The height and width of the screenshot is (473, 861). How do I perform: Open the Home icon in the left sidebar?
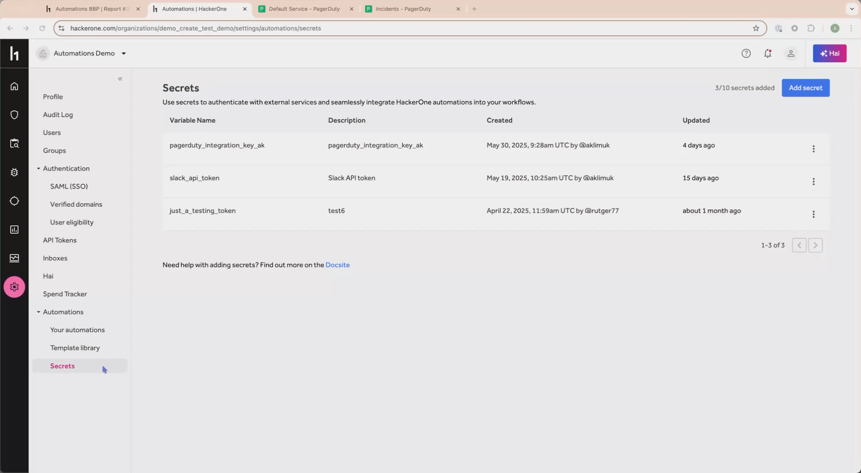[14, 86]
